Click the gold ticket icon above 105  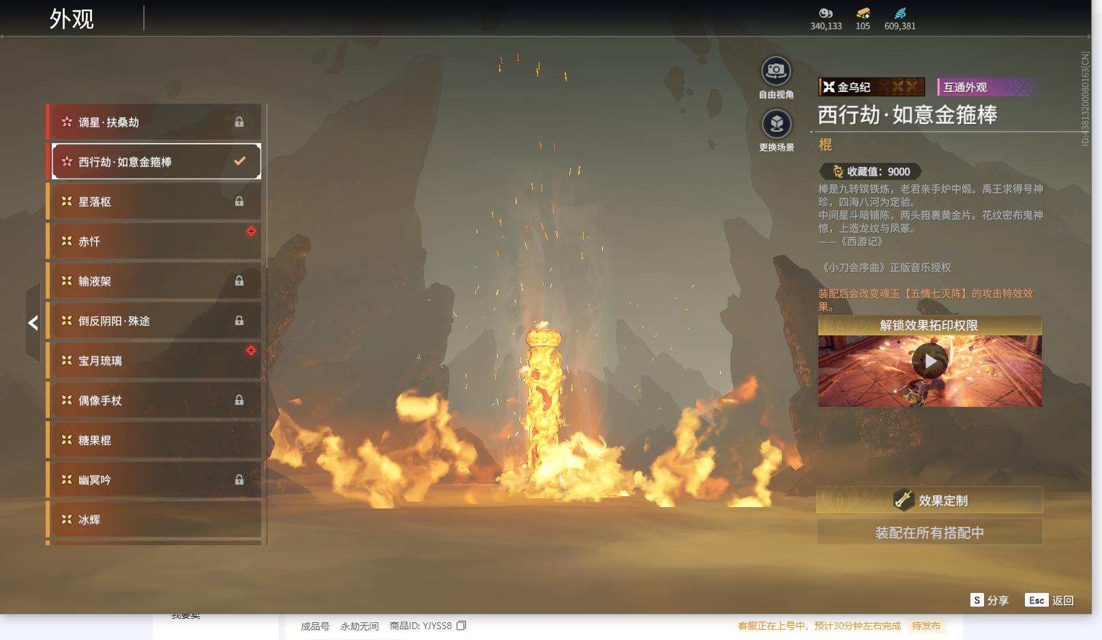pyautogui.click(x=863, y=13)
